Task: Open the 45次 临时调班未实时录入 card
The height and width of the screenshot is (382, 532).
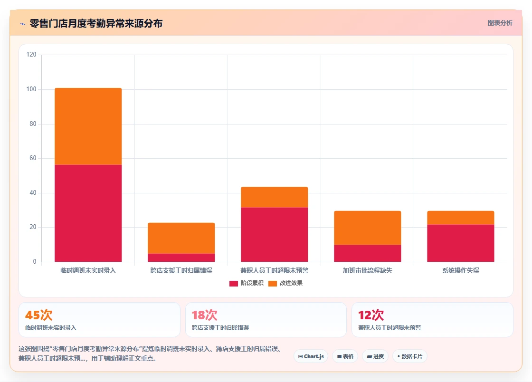Action: coord(99,320)
